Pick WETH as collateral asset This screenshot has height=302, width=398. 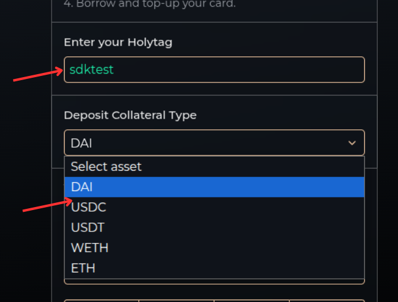[214, 247]
